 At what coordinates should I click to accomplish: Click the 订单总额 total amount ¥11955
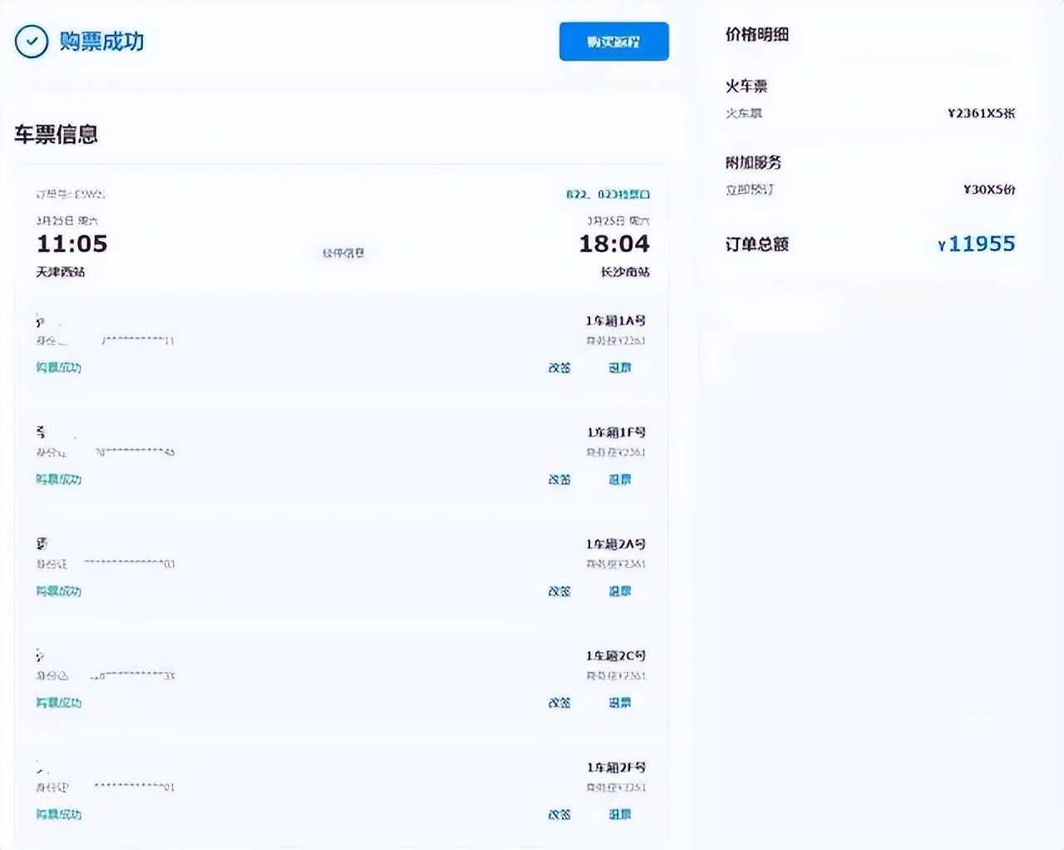(977, 244)
